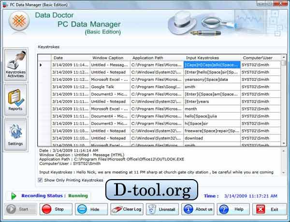Click the keystroke table scroll down arrow
This screenshot has height=222, width=290.
[x=284, y=144]
